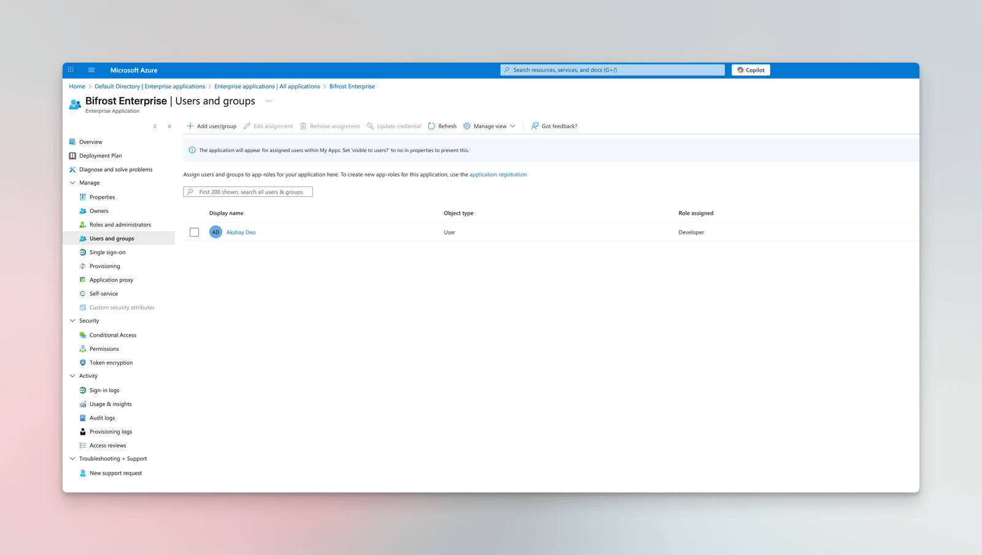Screen dimensions: 982x555
Task: Collapse the Security section chevron
Action: [x=72, y=321]
